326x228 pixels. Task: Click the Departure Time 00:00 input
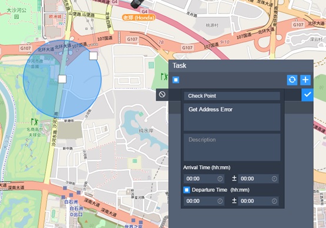point(204,201)
